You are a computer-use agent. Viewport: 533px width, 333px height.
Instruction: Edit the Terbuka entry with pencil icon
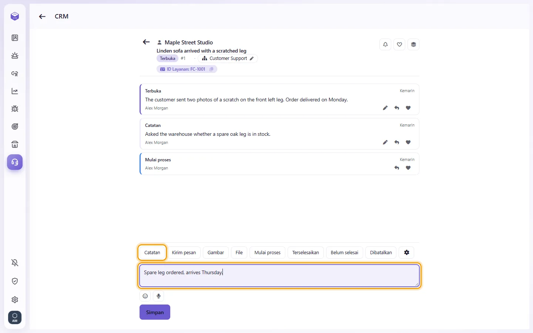click(385, 108)
